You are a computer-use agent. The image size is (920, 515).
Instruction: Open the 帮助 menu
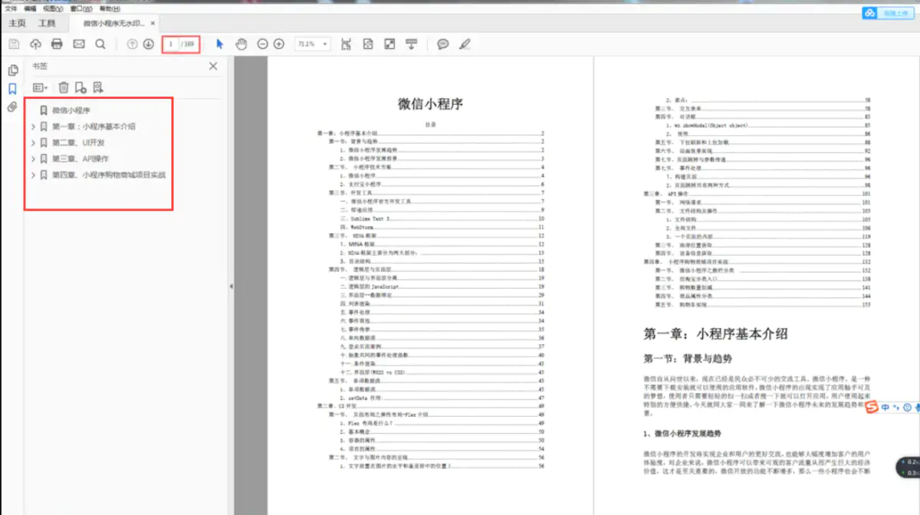[110, 8]
